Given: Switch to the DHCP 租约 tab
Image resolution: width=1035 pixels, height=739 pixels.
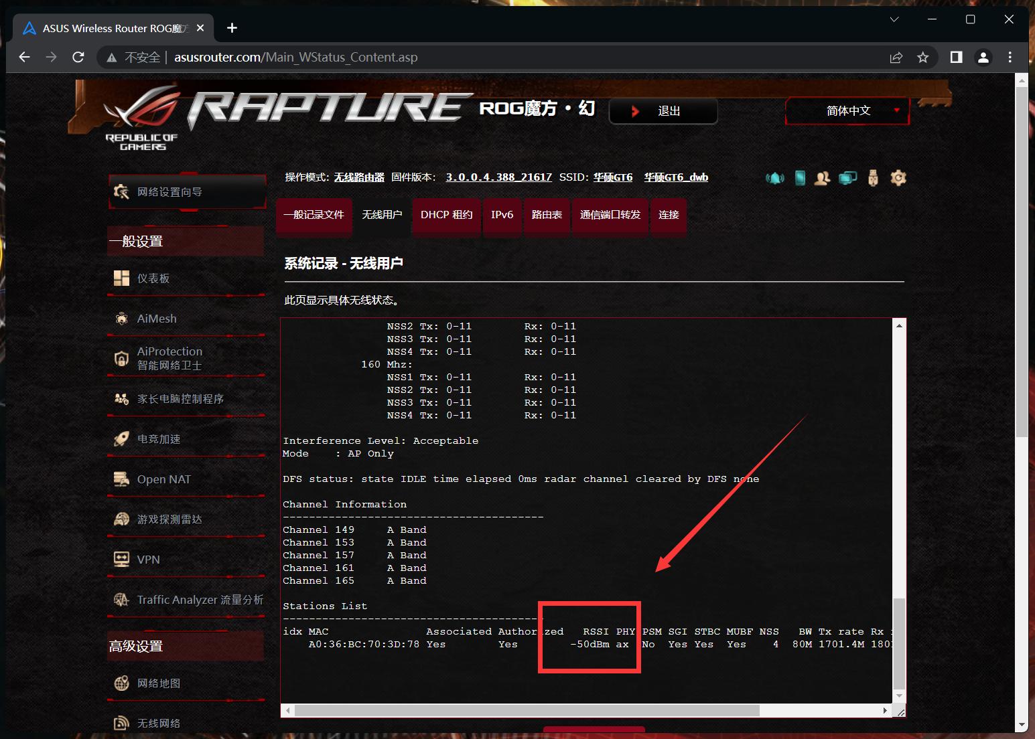Looking at the screenshot, I should (446, 215).
